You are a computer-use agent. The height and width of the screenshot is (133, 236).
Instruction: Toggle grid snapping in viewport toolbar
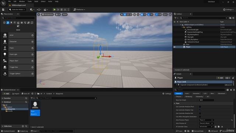pyautogui.click(x=142, y=14)
